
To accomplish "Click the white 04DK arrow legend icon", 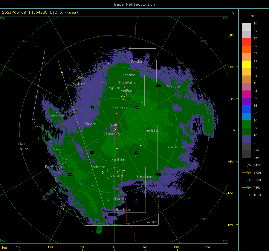I will tap(246, 165).
